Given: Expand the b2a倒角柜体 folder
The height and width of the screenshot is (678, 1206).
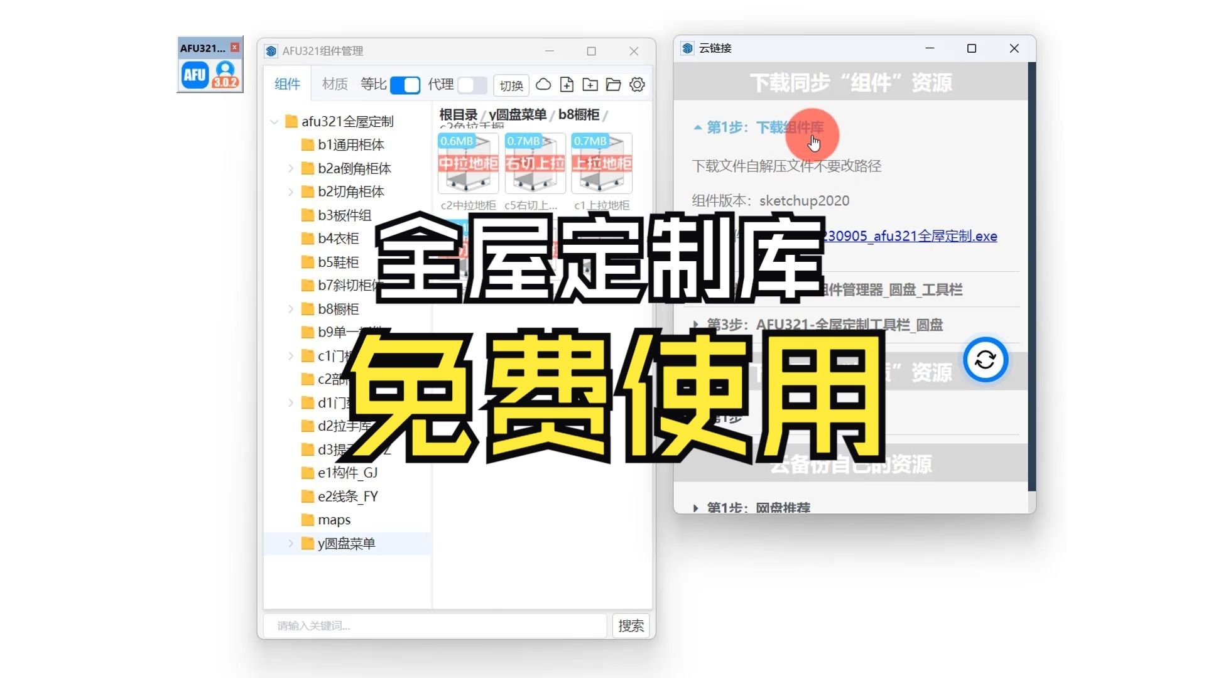Looking at the screenshot, I should point(290,168).
